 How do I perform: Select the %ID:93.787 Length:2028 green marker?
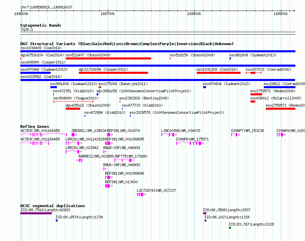click(230, 228)
